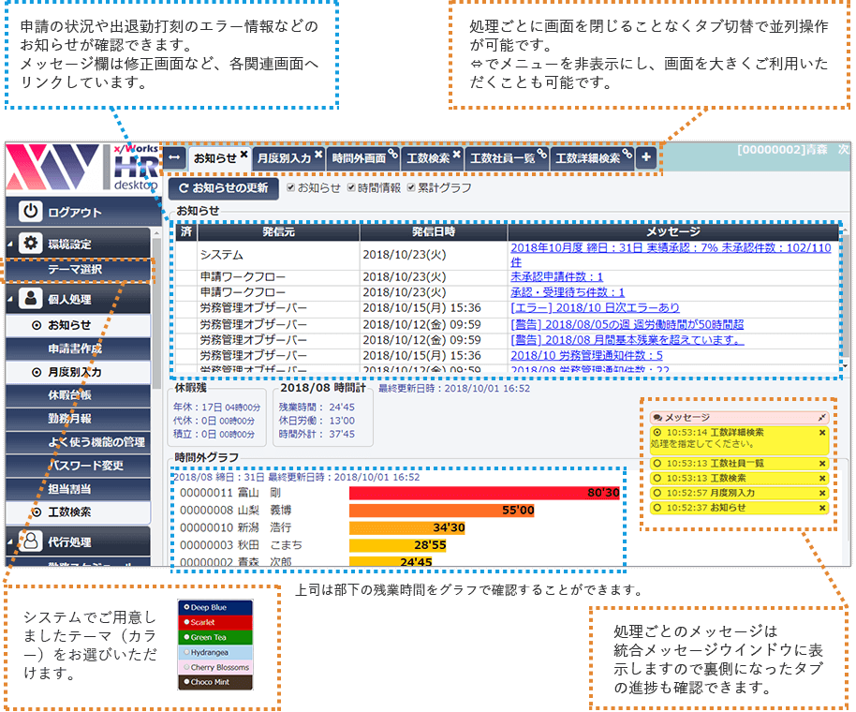Click the pin icon on message window header
Viewport: 856px width, 712px height.
pos(822,417)
